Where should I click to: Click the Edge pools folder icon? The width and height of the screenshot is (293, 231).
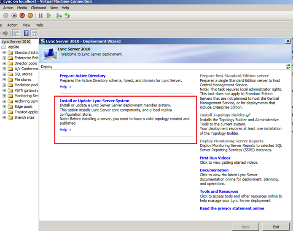point(10,106)
